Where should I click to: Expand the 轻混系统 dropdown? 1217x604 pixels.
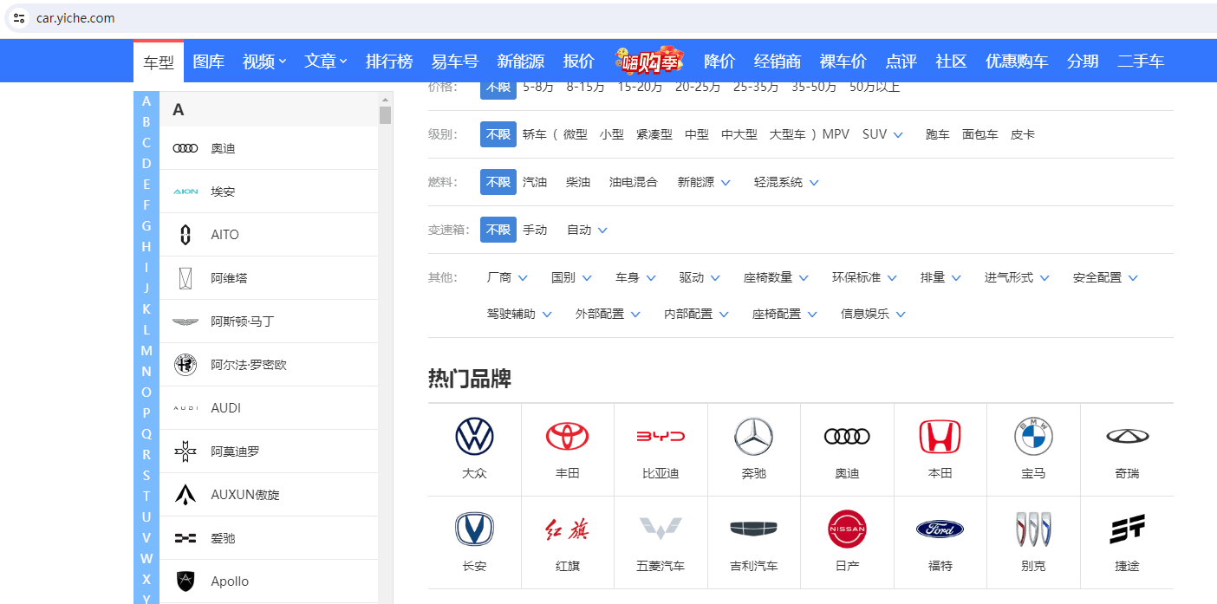click(x=786, y=182)
